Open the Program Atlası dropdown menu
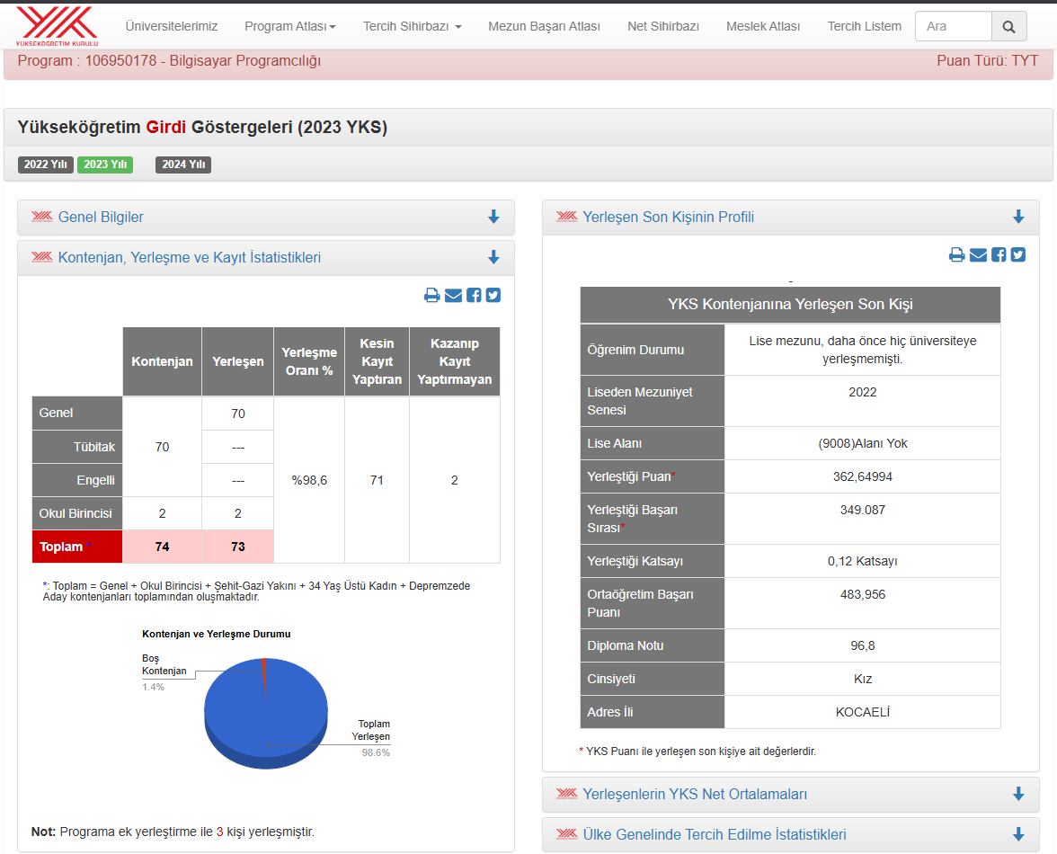This screenshot has width=1057, height=854. coord(289,26)
